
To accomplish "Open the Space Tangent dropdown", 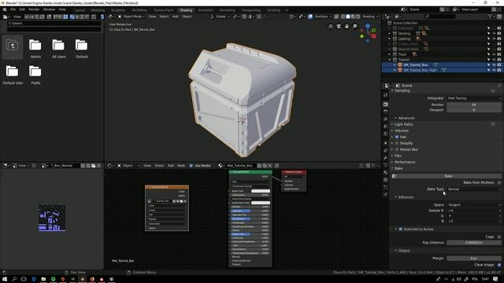I will [x=474, y=204].
